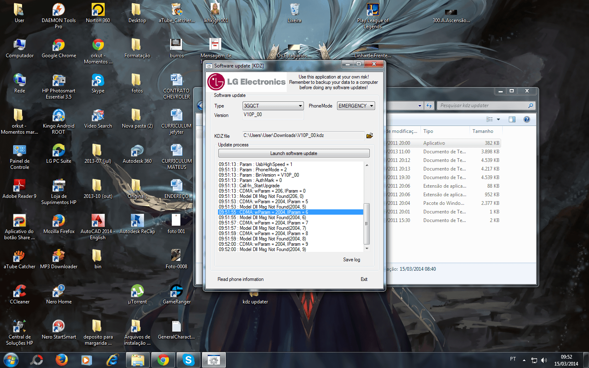
Task: Browse for KDZ file folder icon
Action: (370, 136)
